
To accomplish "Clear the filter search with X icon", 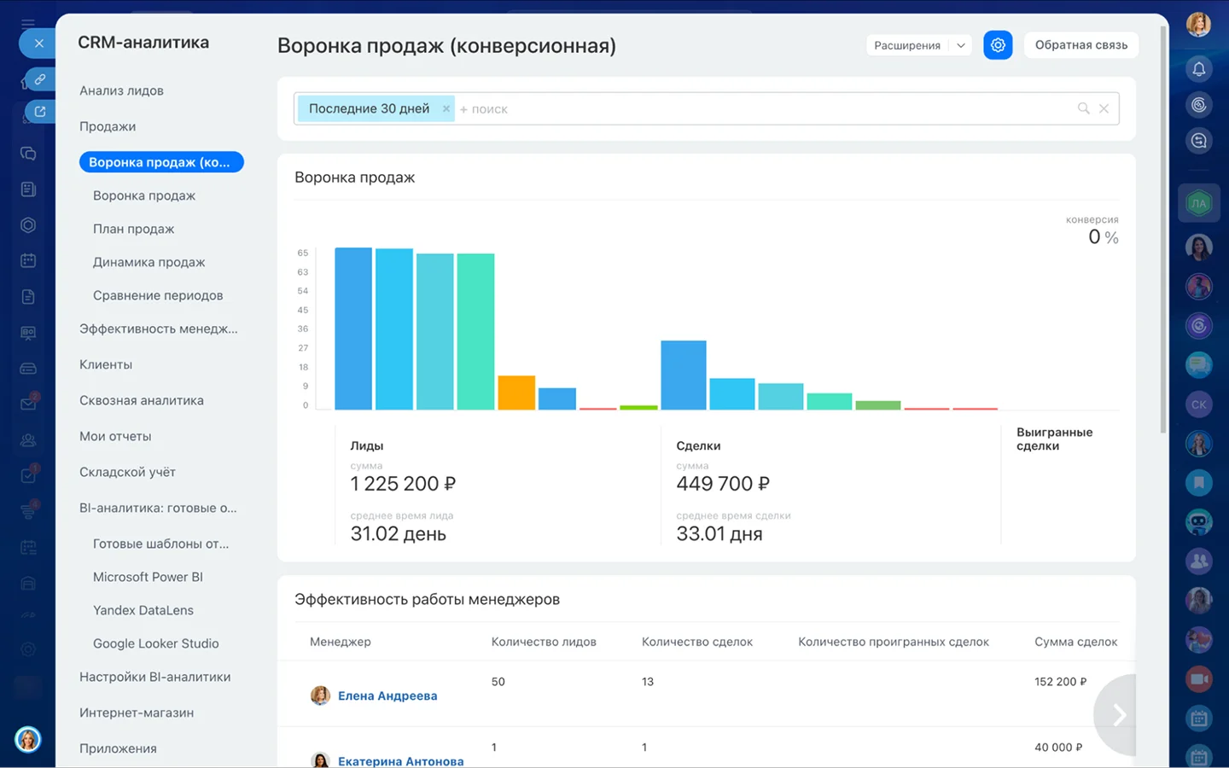I will coord(1104,108).
